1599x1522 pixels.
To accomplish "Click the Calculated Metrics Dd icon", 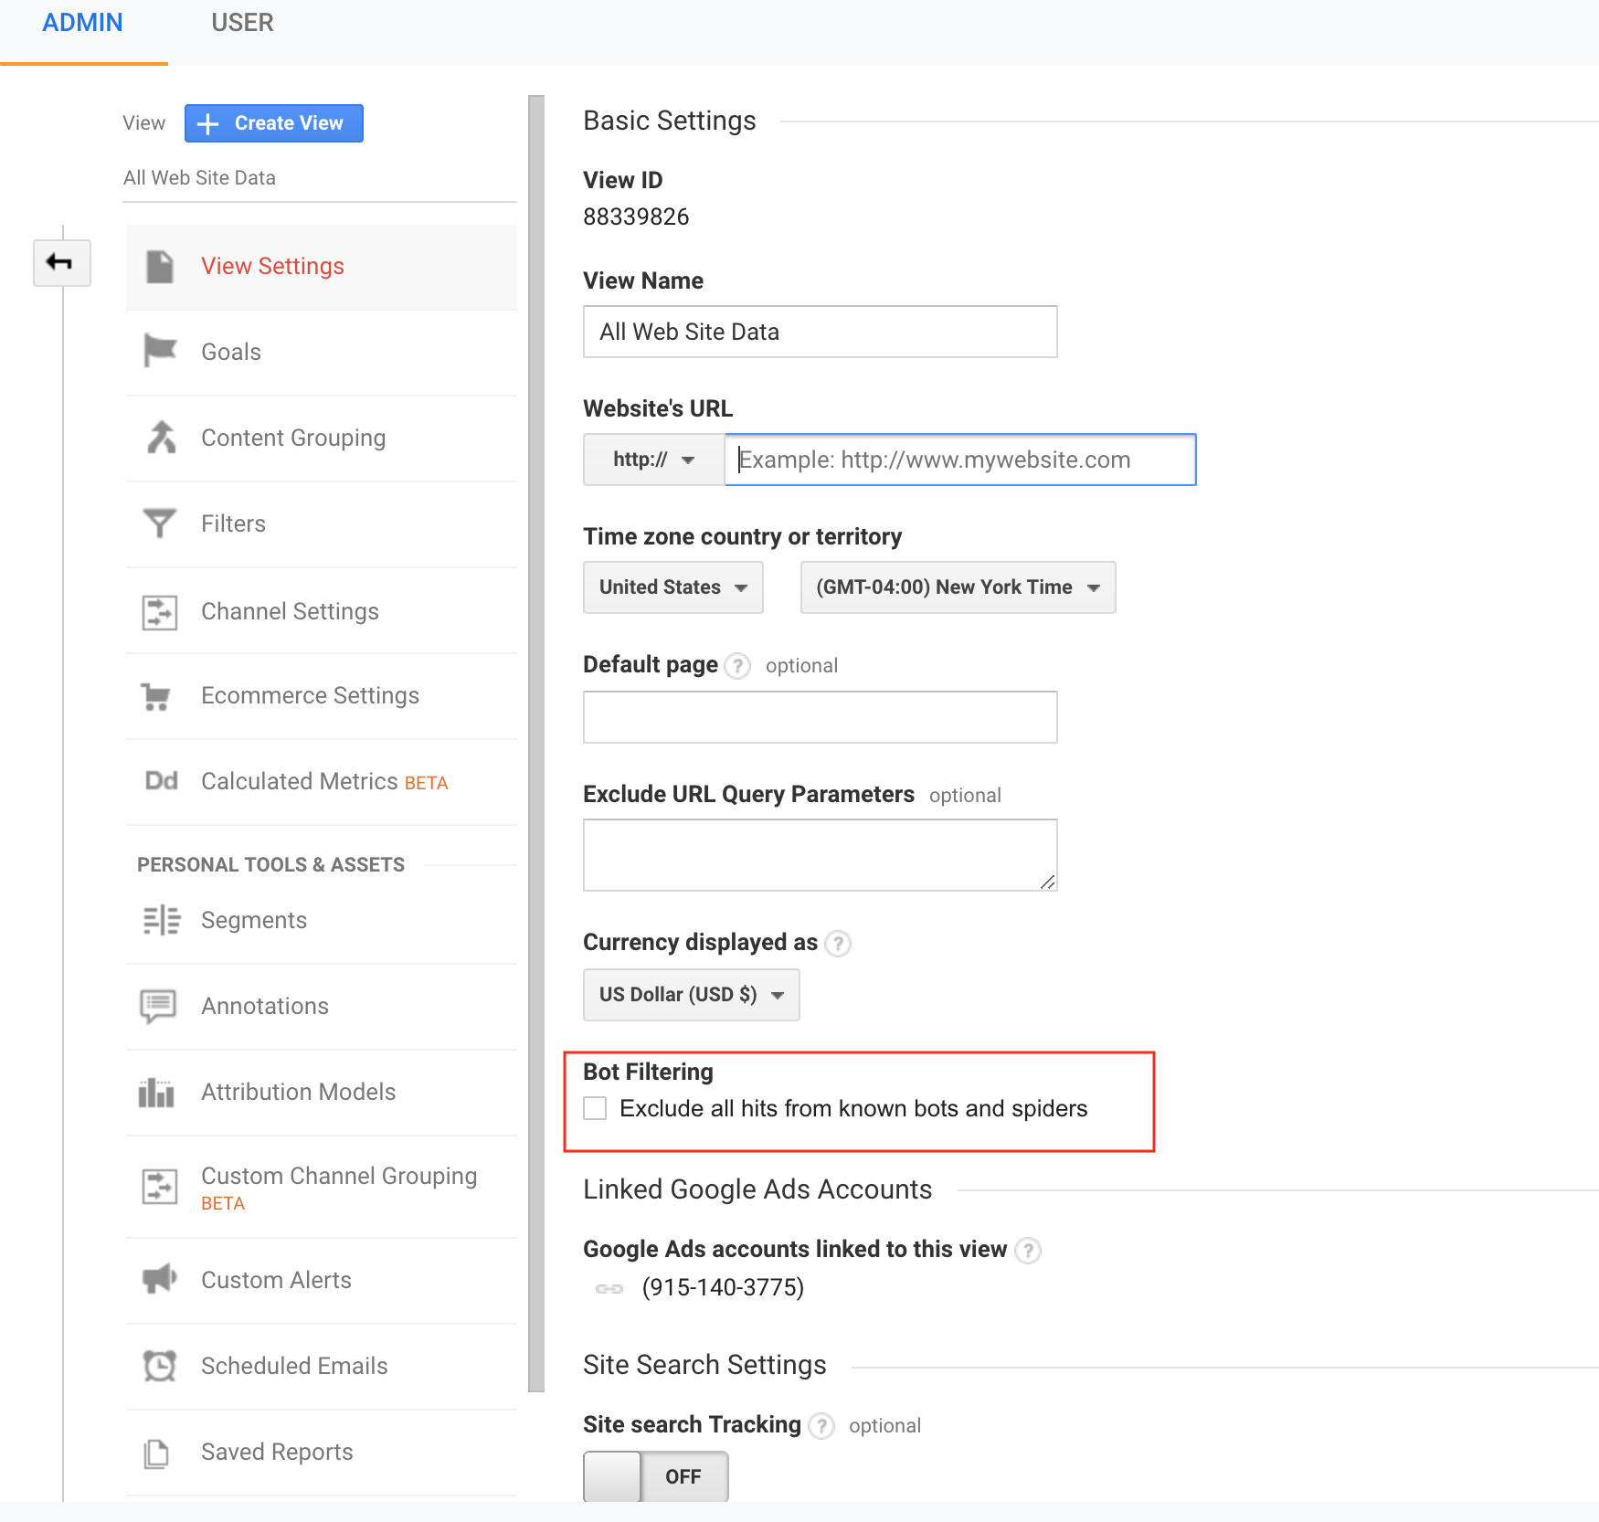I will (x=161, y=781).
